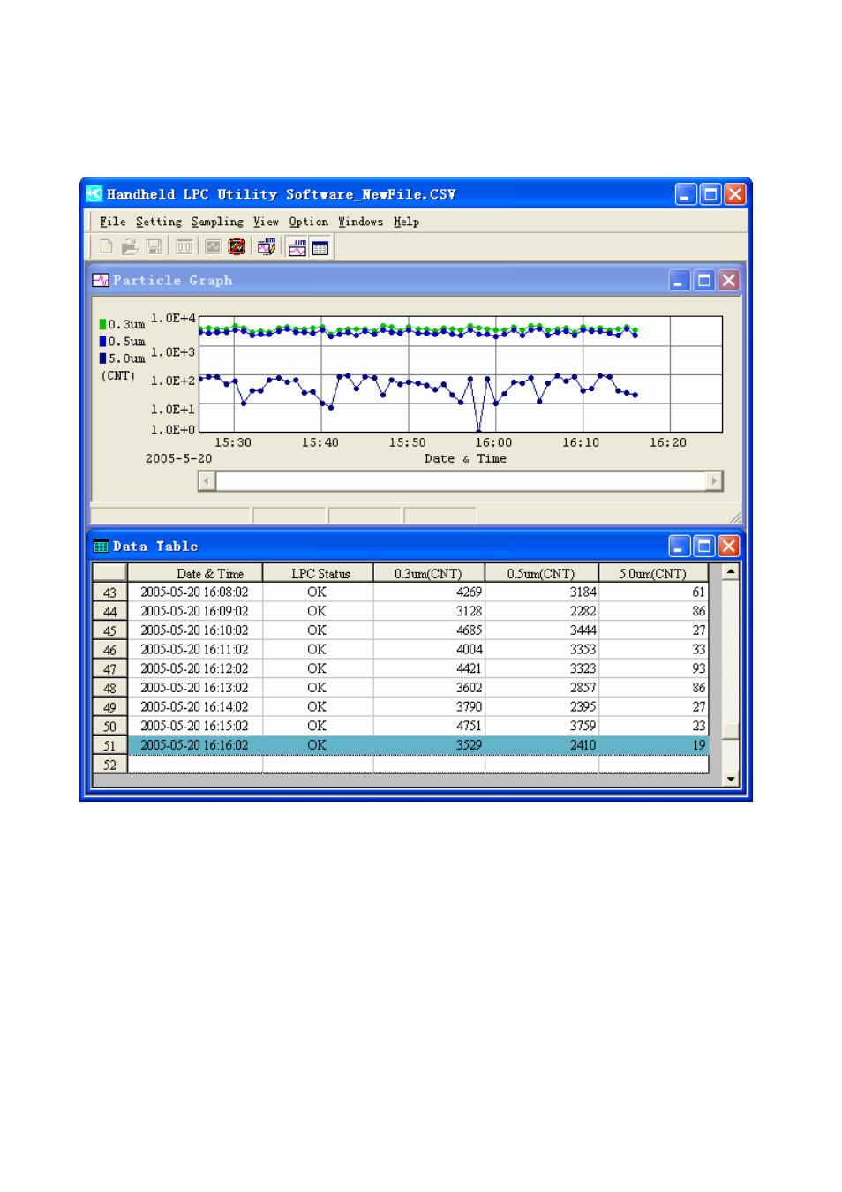Minimize the Particle Graph window
This screenshot has height=1192, width=842.
(680, 281)
